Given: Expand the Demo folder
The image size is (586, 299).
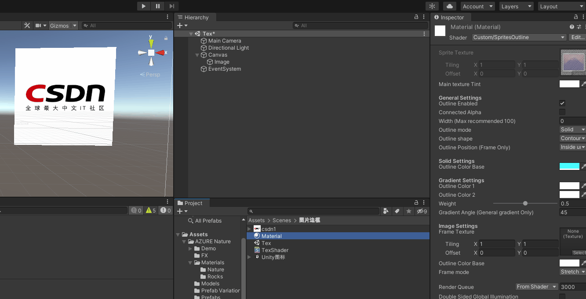Looking at the screenshot, I should (x=190, y=249).
